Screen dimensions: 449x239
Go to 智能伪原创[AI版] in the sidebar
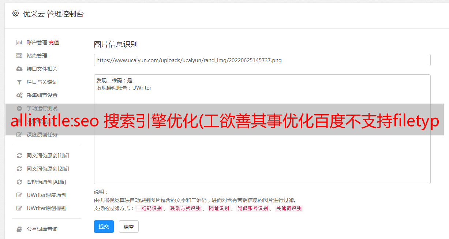click(x=46, y=182)
